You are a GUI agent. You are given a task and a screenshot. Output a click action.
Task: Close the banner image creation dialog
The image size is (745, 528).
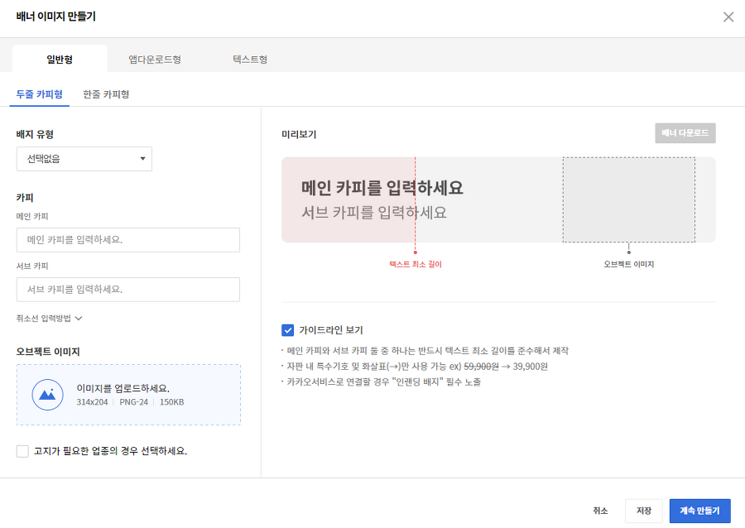(x=728, y=17)
